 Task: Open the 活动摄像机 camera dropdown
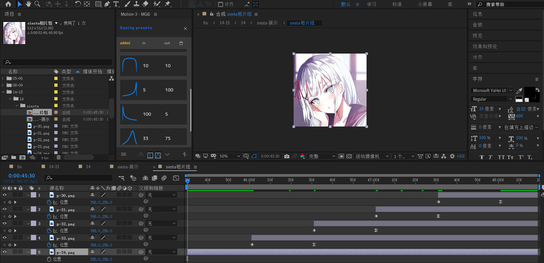coord(372,156)
